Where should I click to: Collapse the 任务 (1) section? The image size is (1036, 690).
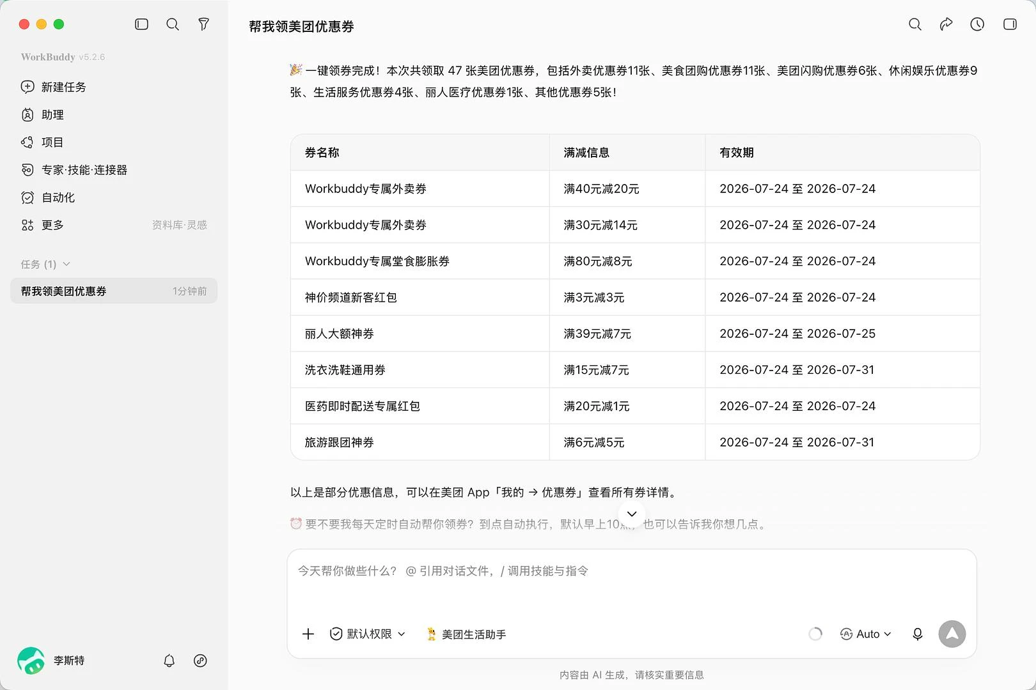45,264
